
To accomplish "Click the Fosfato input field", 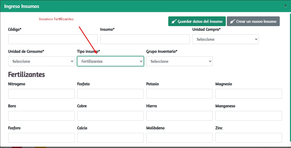I will point(110,94).
